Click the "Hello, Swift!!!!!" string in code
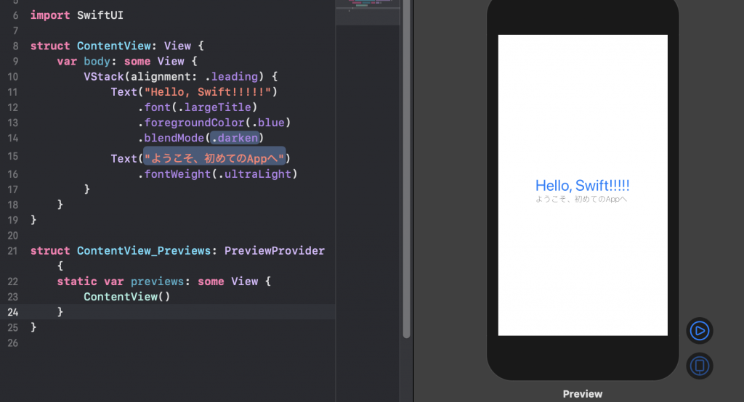Screen dimensions: 744x402 [x=208, y=92]
